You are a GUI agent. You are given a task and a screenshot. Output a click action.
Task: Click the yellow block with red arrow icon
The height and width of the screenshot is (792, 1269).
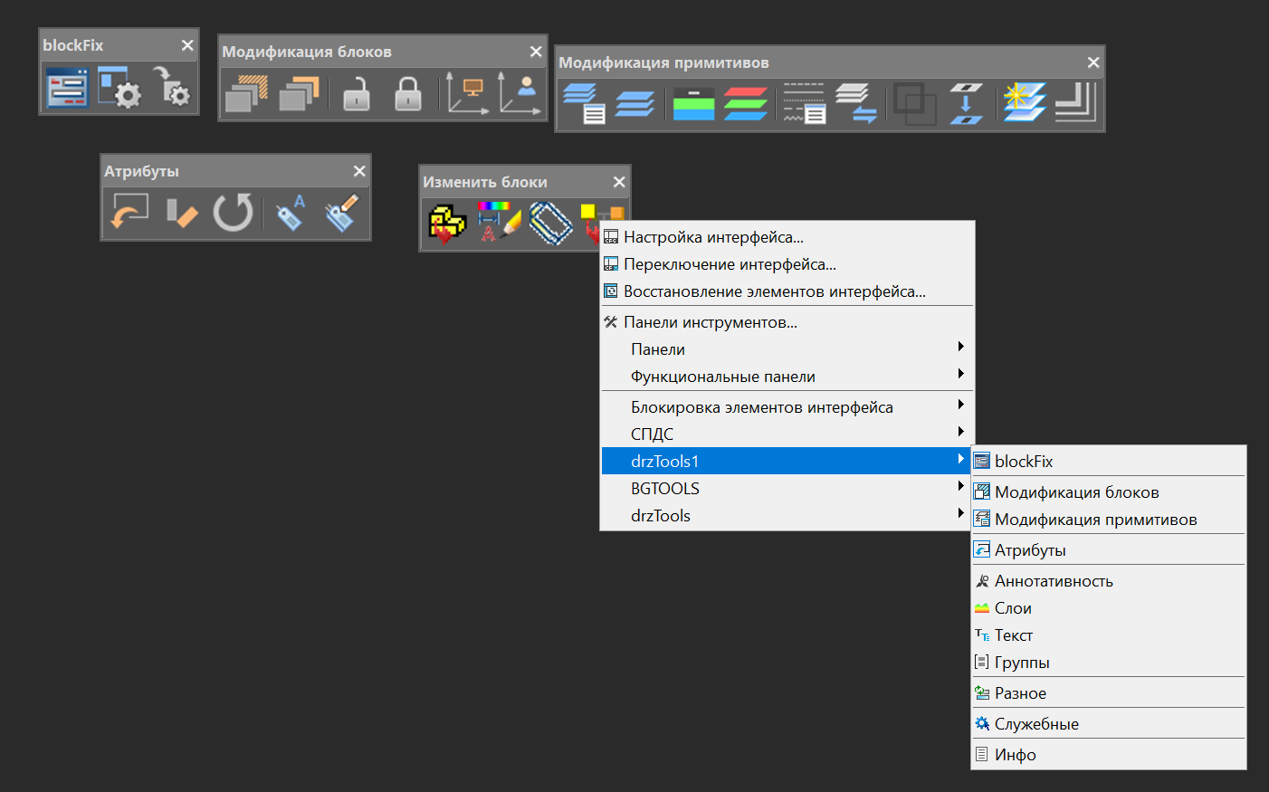click(x=446, y=224)
